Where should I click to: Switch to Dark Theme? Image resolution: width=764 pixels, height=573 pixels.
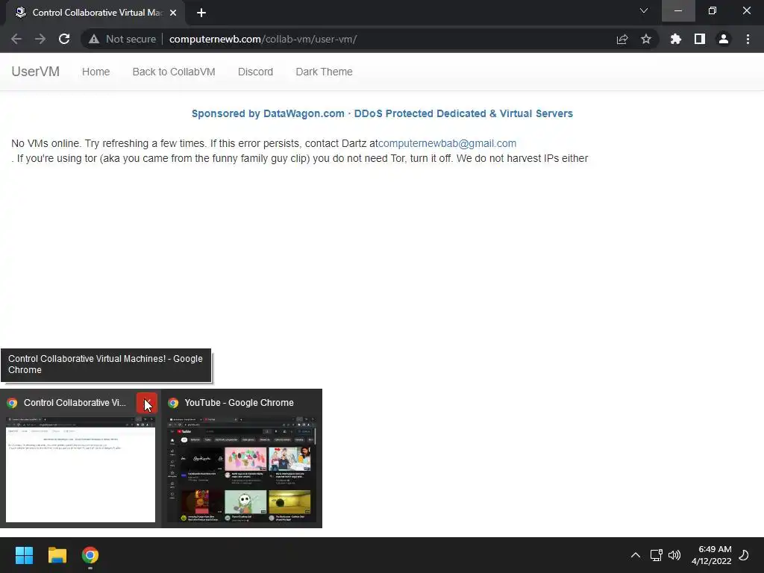point(324,72)
